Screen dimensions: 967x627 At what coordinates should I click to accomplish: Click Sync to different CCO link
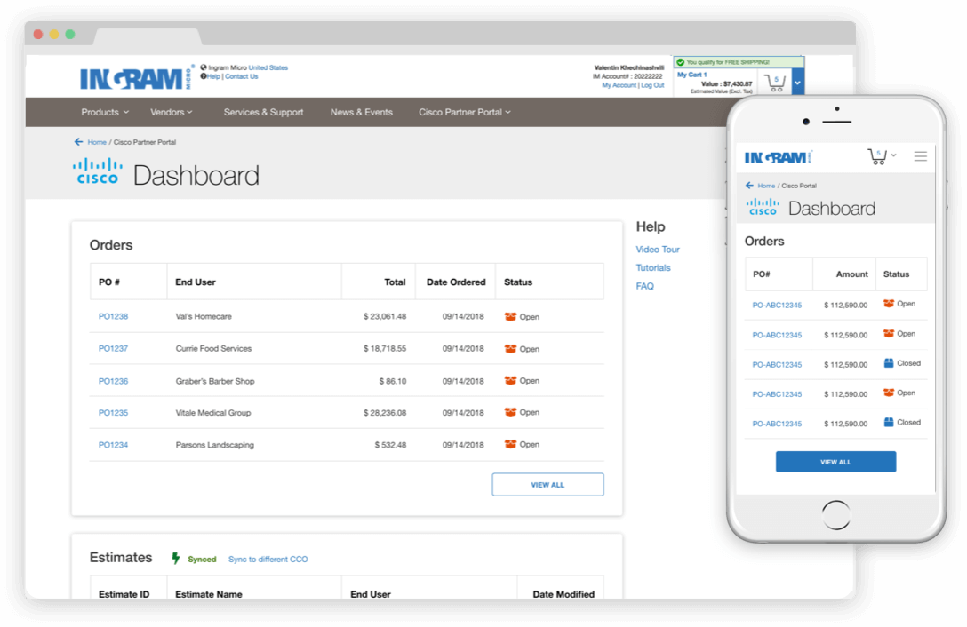coord(268,560)
